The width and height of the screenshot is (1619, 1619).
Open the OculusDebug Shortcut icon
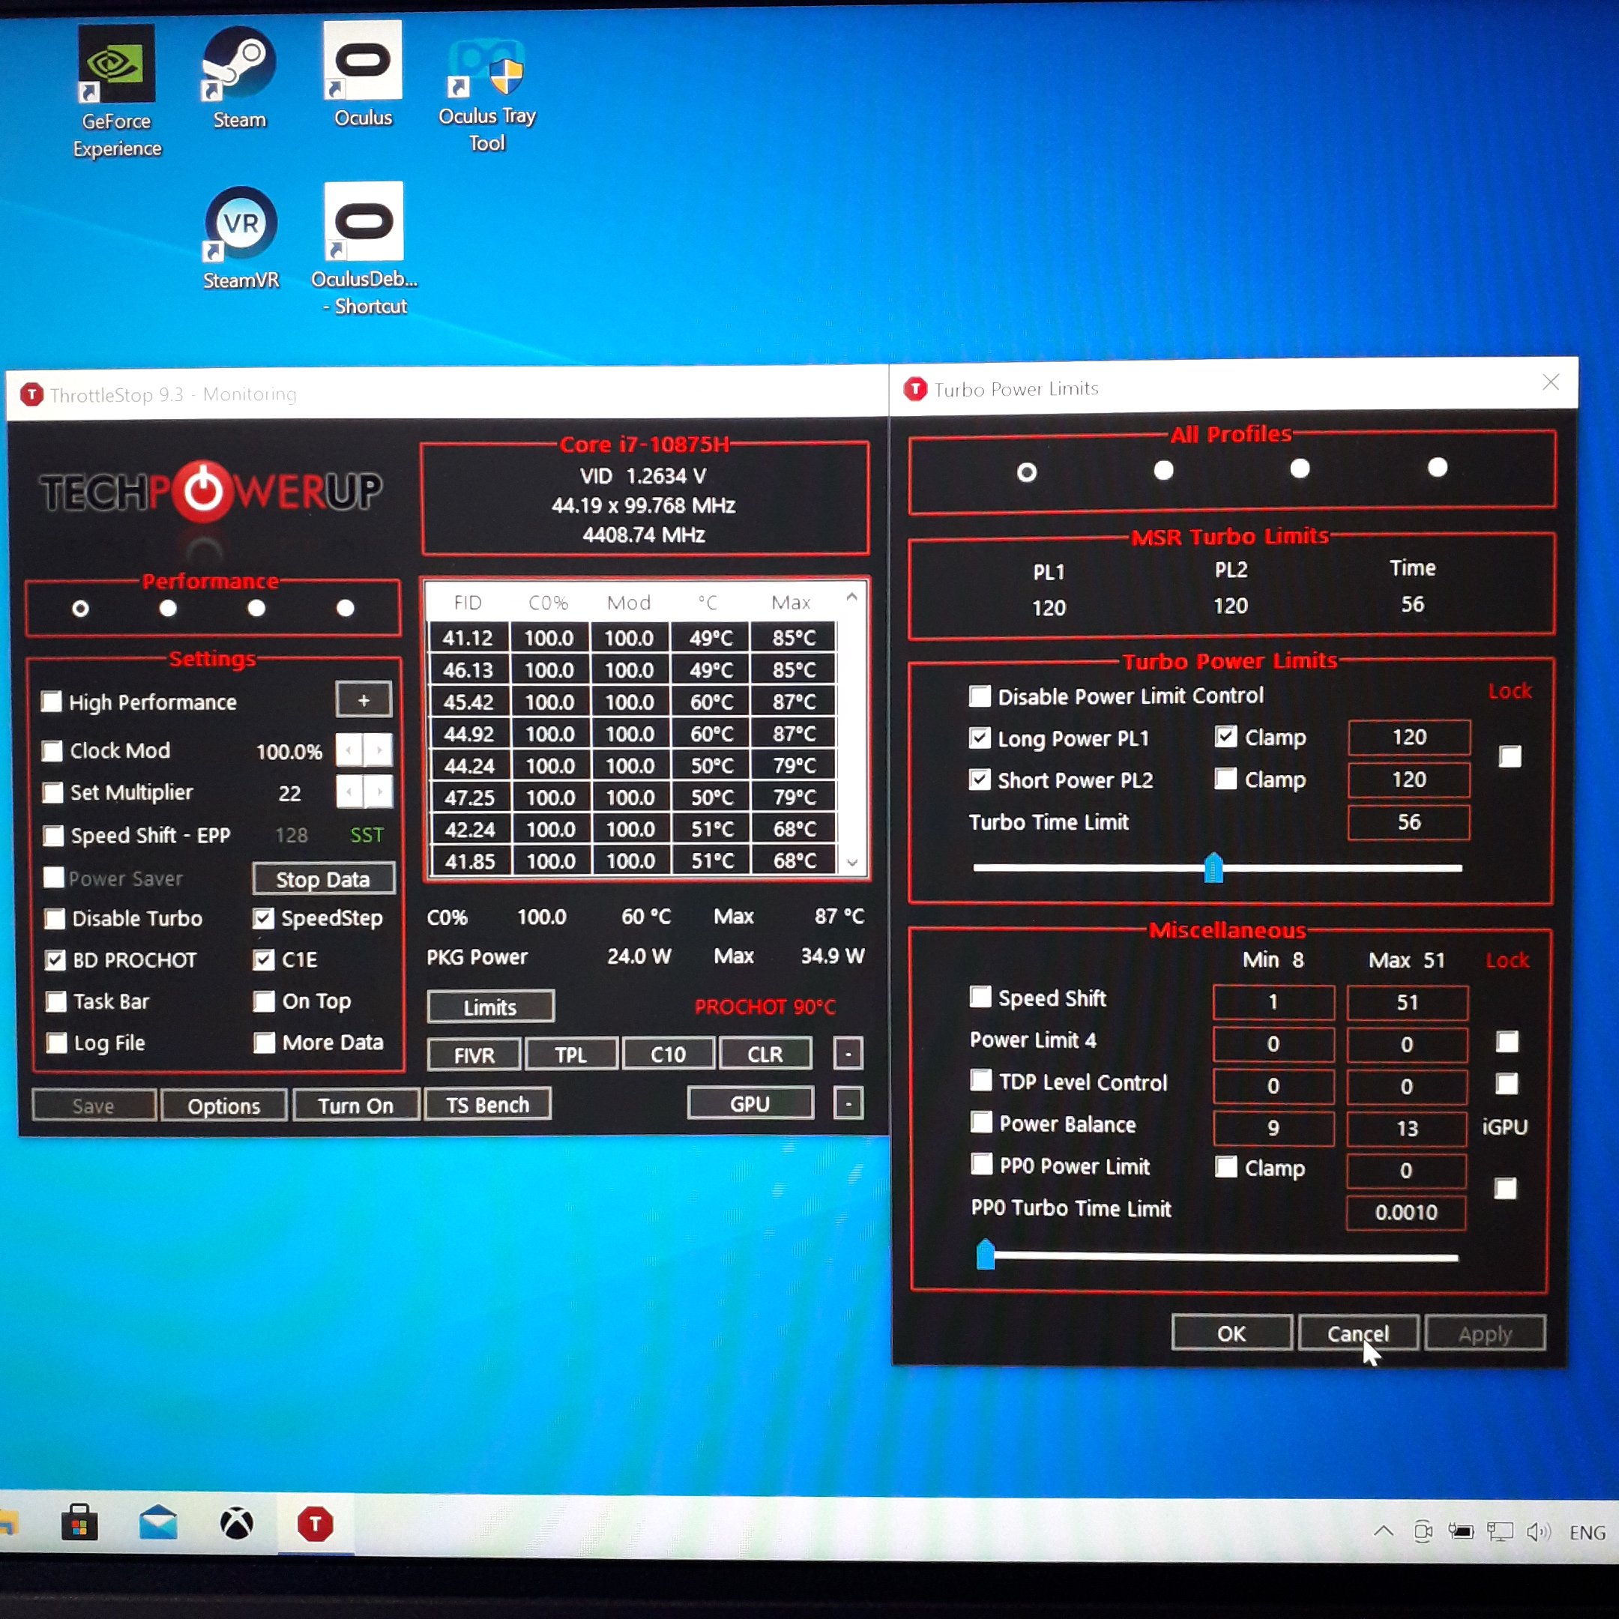click(x=364, y=249)
